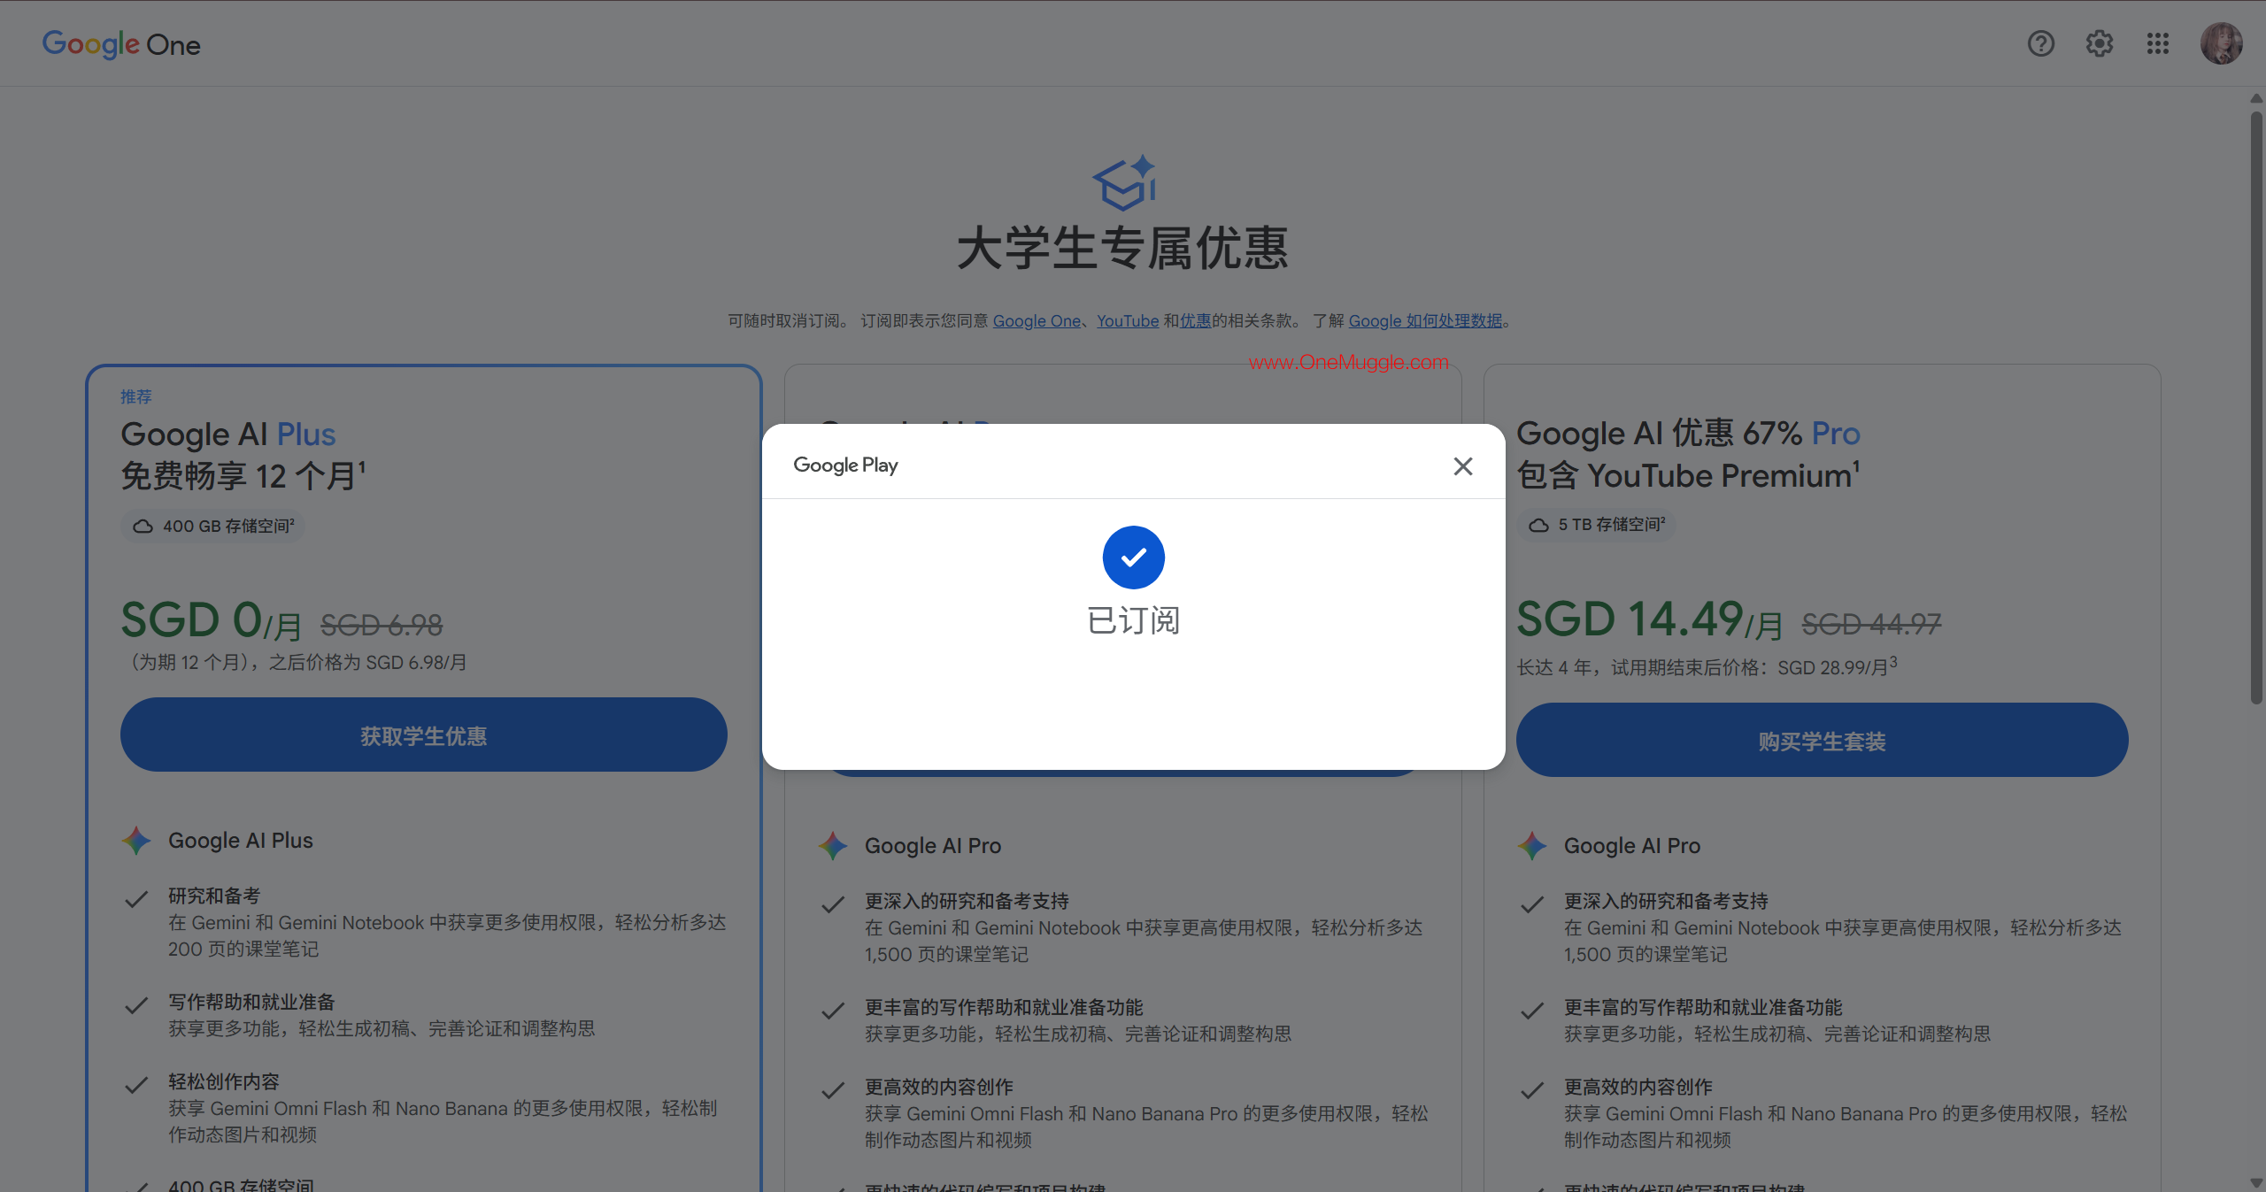Screen dimensions: 2266x1192
Task: Click the page vertical scrollbar
Action: pyautogui.click(x=2256, y=407)
